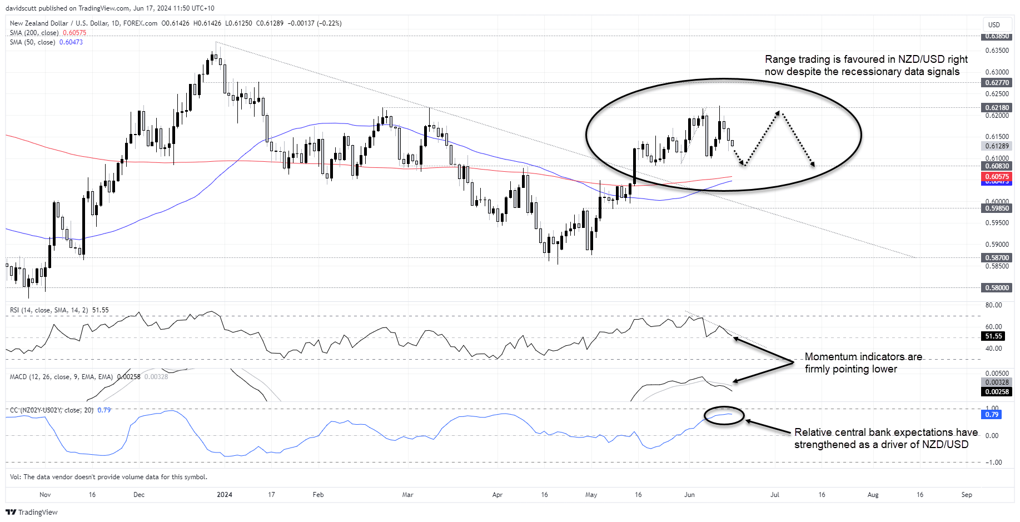1020x522 pixels.
Task: Click the Aug label on the time axis
Action: (x=873, y=495)
